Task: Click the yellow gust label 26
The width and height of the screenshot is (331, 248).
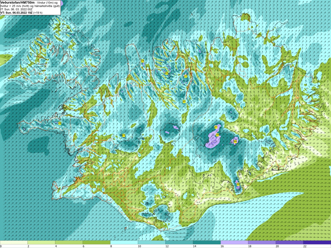Action: pos(142,61)
